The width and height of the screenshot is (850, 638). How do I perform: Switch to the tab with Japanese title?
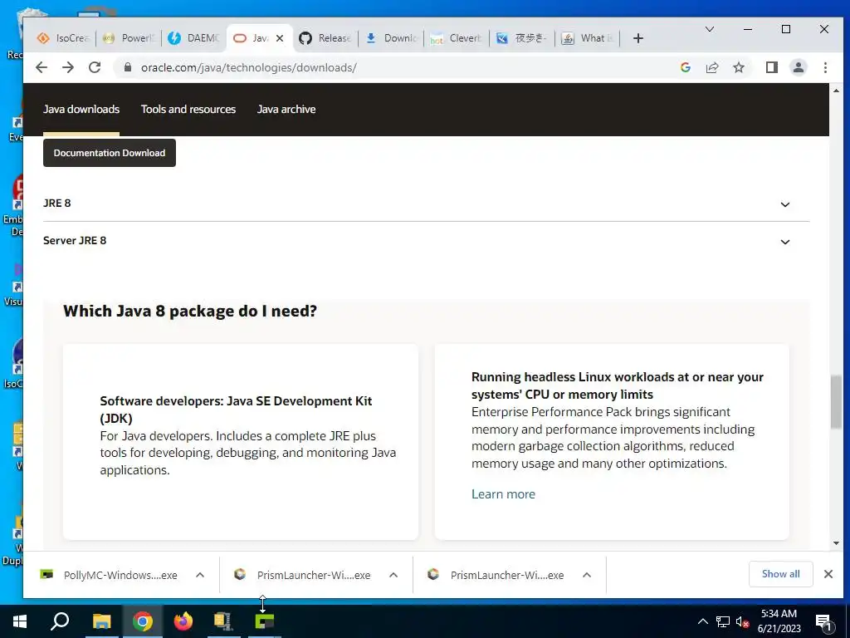click(x=523, y=38)
